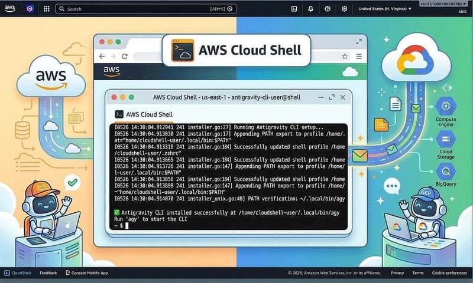Click the window title 'AWS Cloud Shell - us-east-1'
Image resolution: width=473 pixels, height=283 pixels.
point(226,97)
